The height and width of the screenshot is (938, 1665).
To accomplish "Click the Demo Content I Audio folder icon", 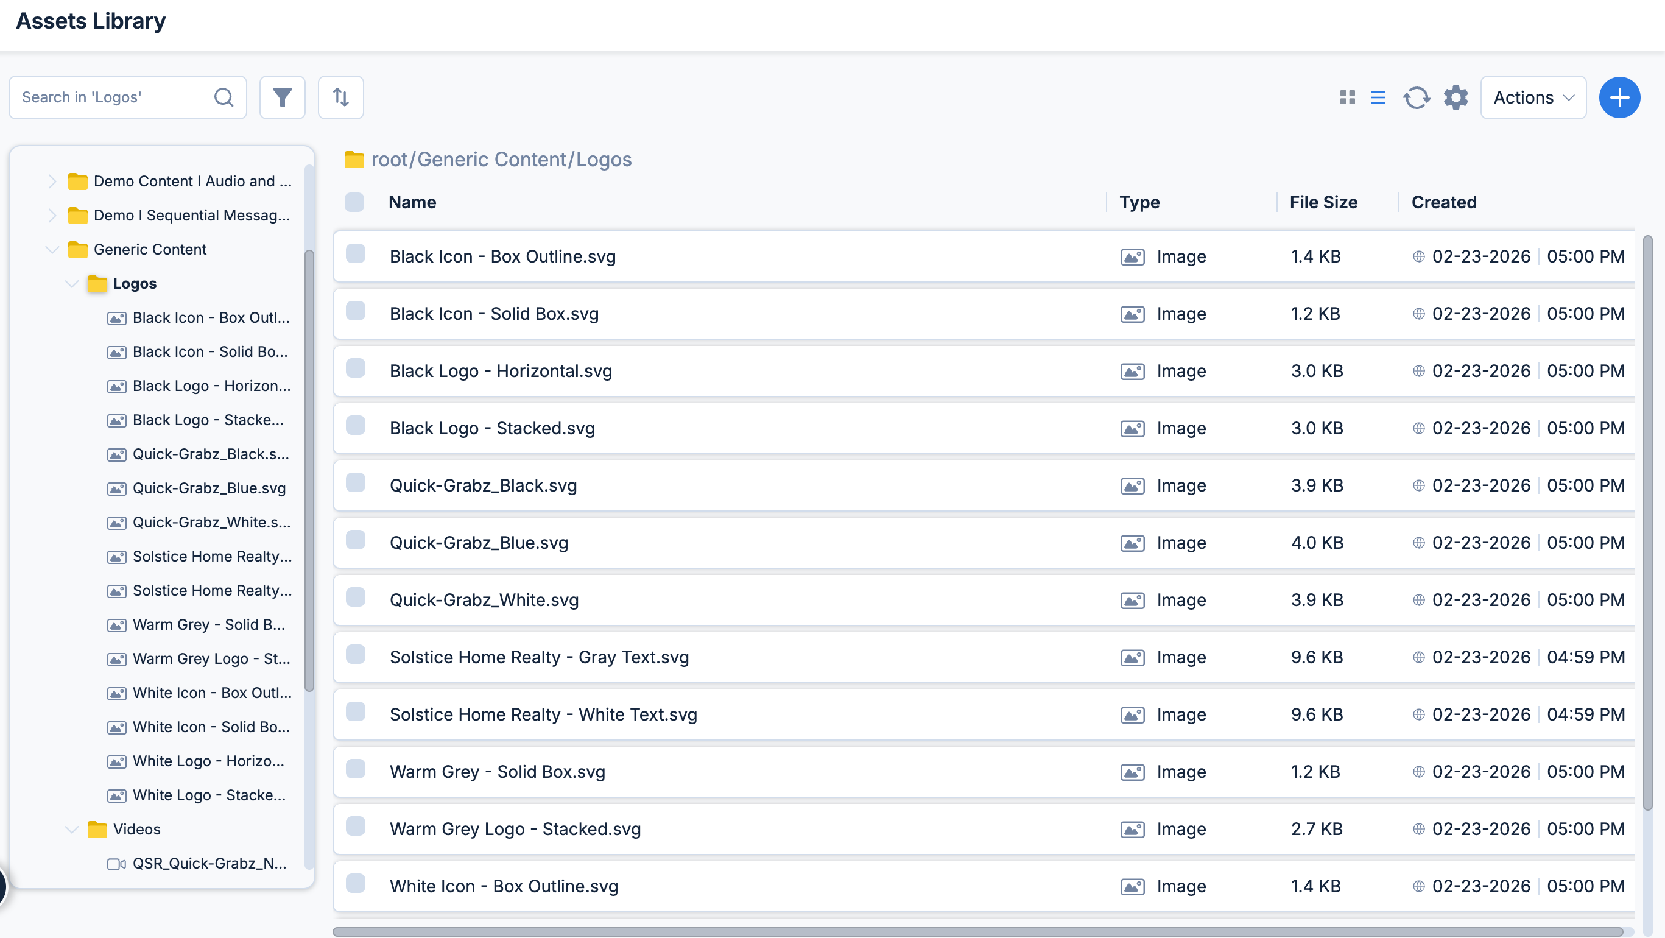I will click(77, 182).
